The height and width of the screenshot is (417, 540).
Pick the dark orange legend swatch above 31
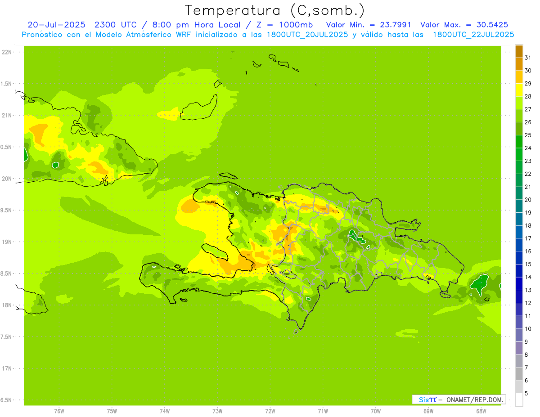click(x=519, y=51)
